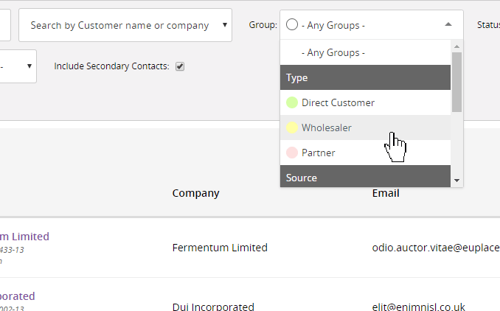Image resolution: width=500 pixels, height=311 pixels.
Task: Uncheck Include Secondary Contacts checkbox
Action: [180, 66]
